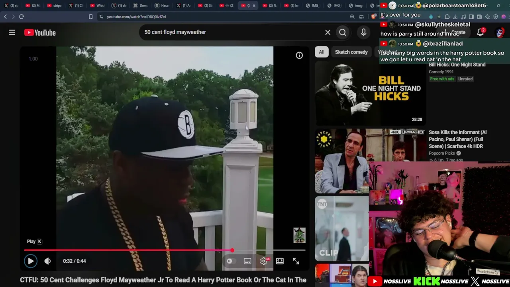Open the browser extensions puzzle icon
Screen dimensions: 510x287
click(447, 17)
